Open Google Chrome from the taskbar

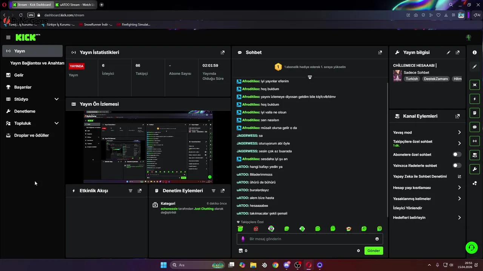(x=275, y=265)
